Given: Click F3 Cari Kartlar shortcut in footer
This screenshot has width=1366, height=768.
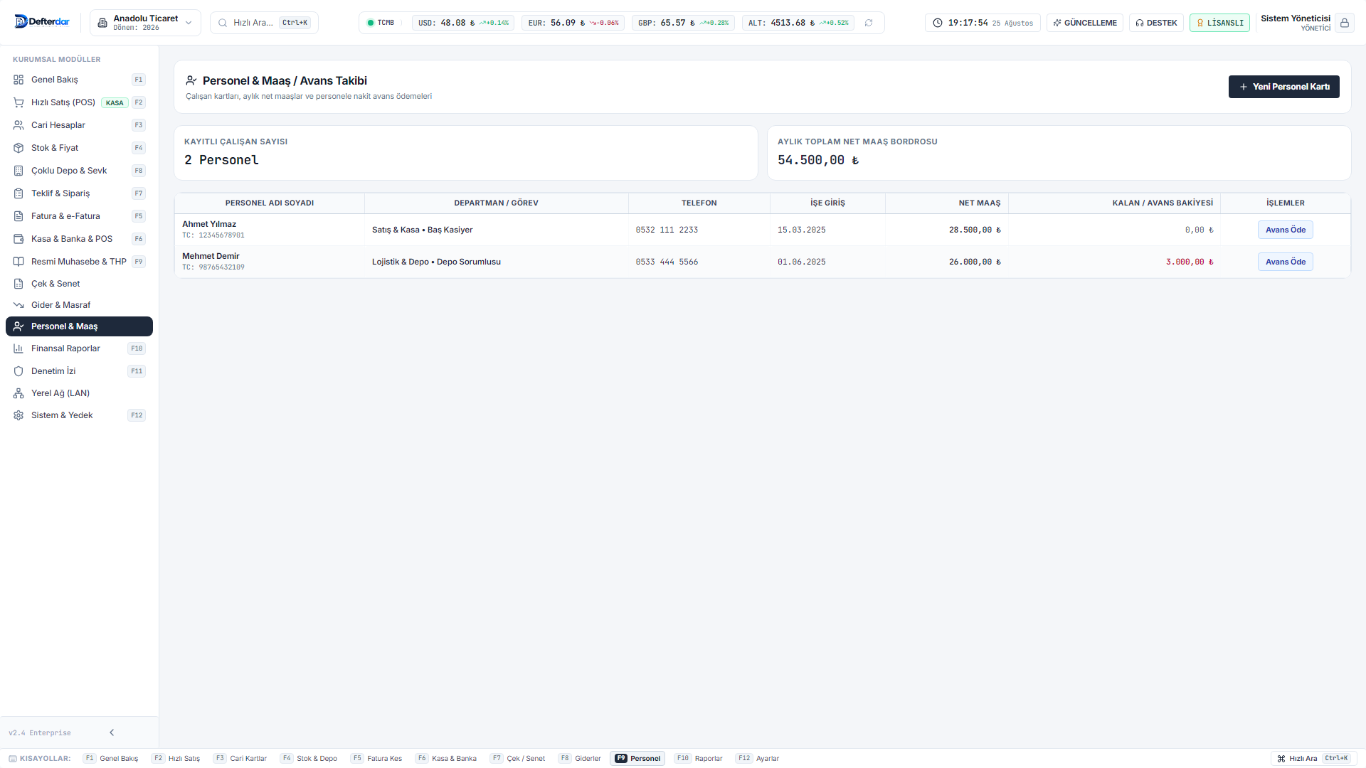Looking at the screenshot, I should [x=240, y=759].
